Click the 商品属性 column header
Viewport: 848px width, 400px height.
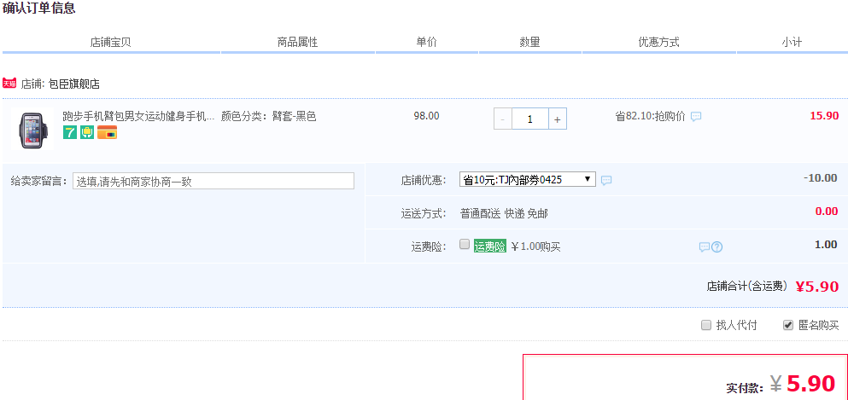297,42
